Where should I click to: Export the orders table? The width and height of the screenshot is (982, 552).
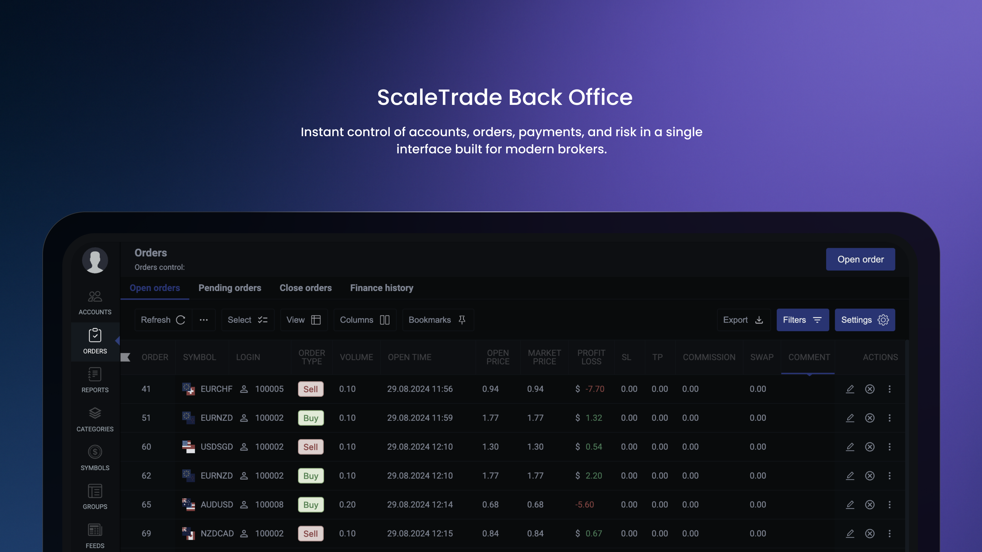(743, 320)
